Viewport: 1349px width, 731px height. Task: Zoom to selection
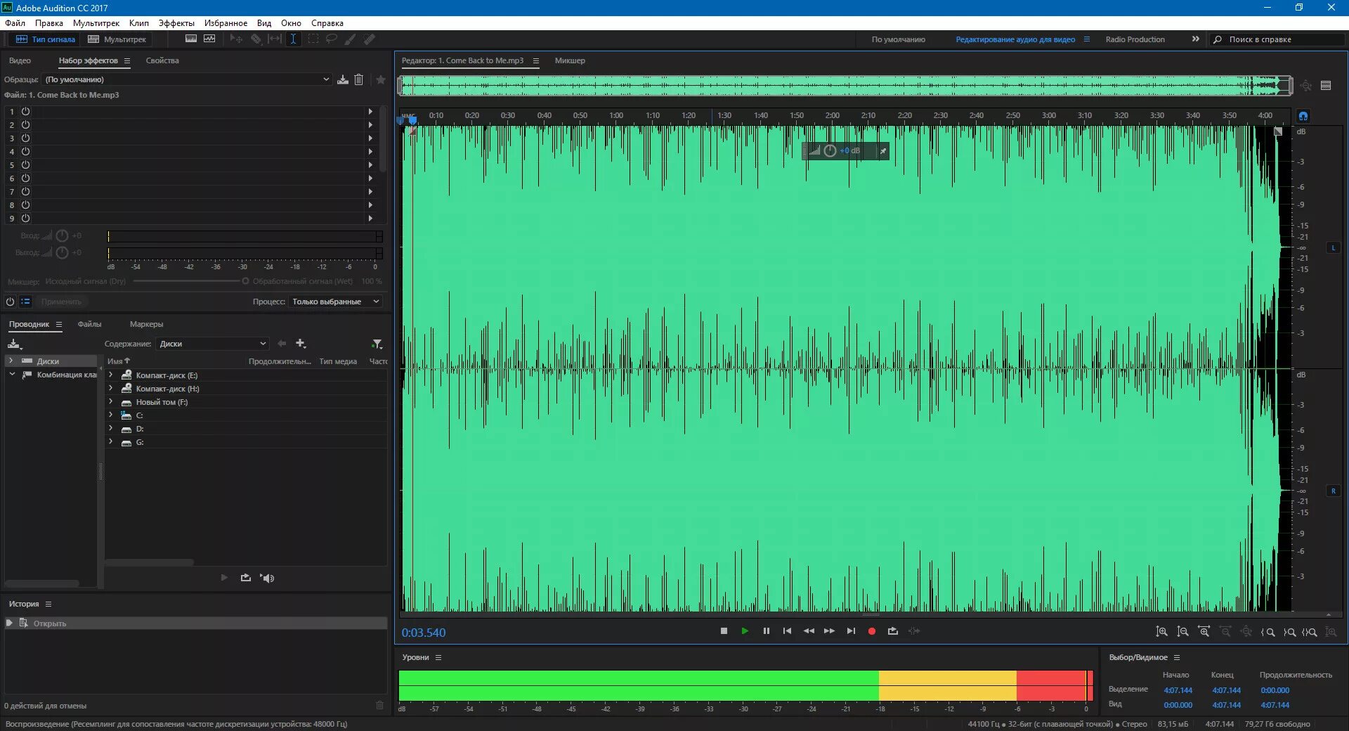pyautogui.click(x=1310, y=632)
